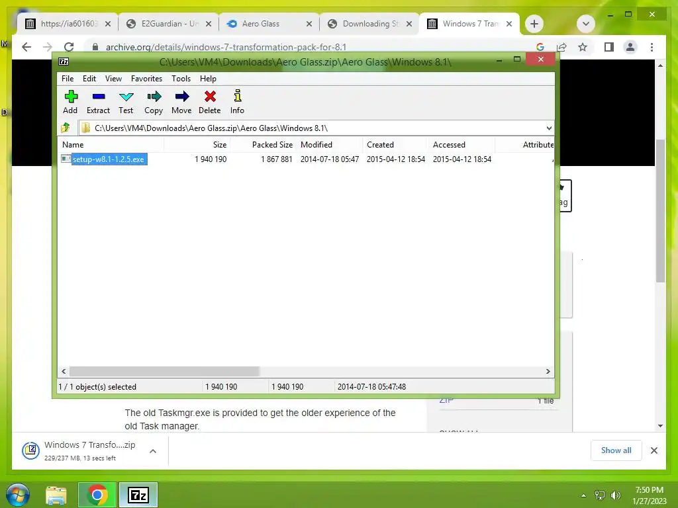Open Chrome tab search dropdown

pyautogui.click(x=585, y=24)
